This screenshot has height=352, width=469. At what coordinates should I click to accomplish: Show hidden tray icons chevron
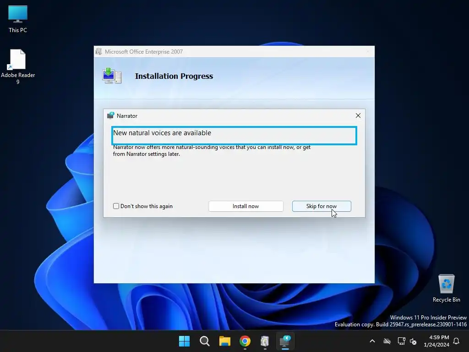click(x=372, y=341)
